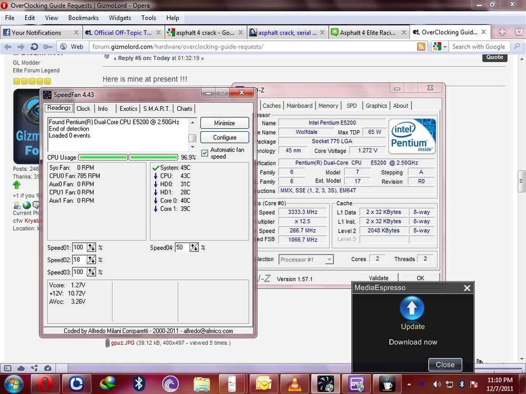Click the forum post's Quote button
This screenshot has width=526, height=394.
pyautogui.click(x=494, y=57)
